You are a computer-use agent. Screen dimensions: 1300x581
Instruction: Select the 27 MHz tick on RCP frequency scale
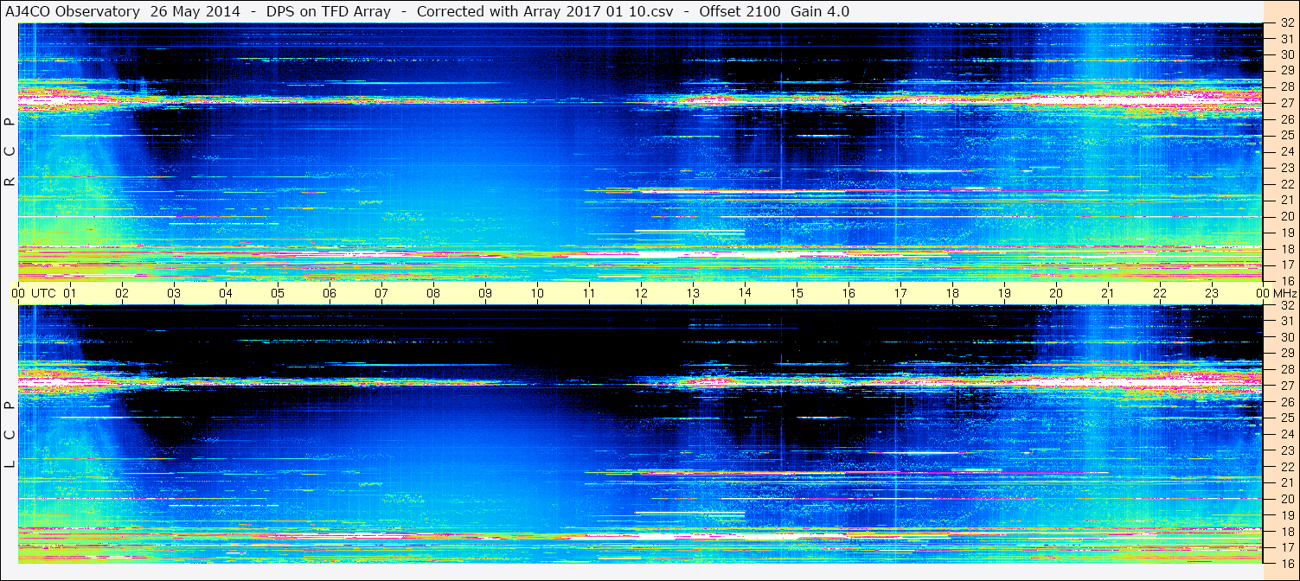pos(1286,102)
